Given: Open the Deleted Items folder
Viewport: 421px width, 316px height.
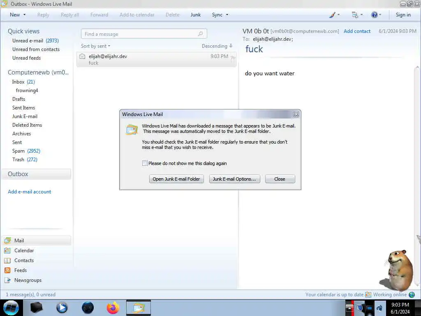Looking at the screenshot, I should (x=27, y=125).
